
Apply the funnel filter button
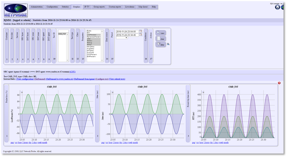(161, 44)
